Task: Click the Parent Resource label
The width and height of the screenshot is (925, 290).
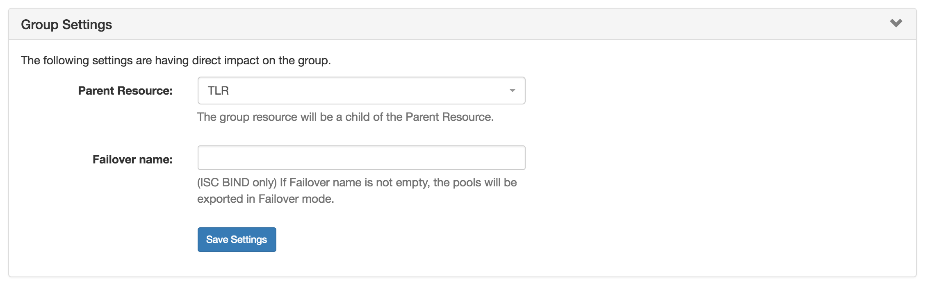Action: pyautogui.click(x=125, y=91)
